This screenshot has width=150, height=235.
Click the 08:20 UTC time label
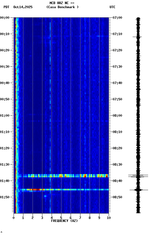(117, 148)
